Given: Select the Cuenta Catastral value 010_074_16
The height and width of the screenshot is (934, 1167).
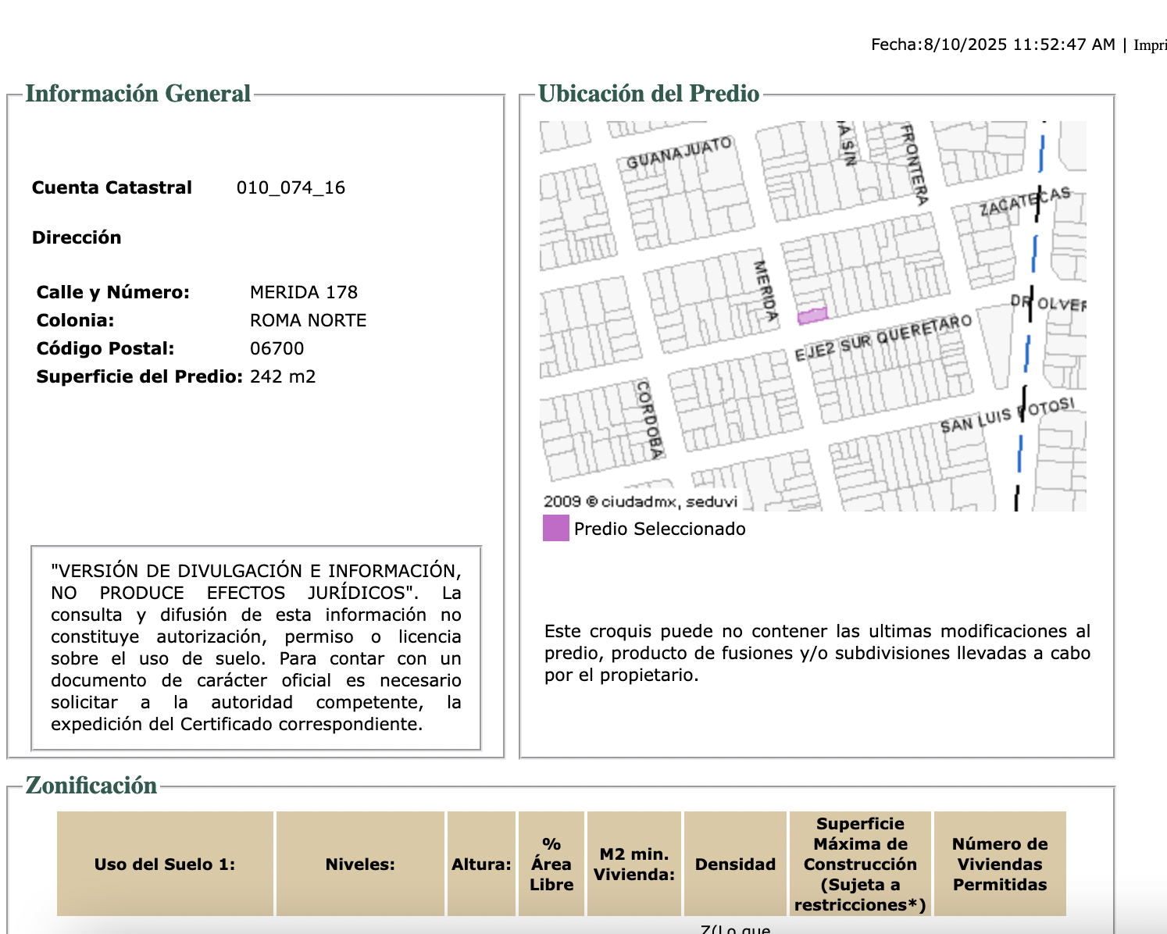Looking at the screenshot, I should point(291,187).
